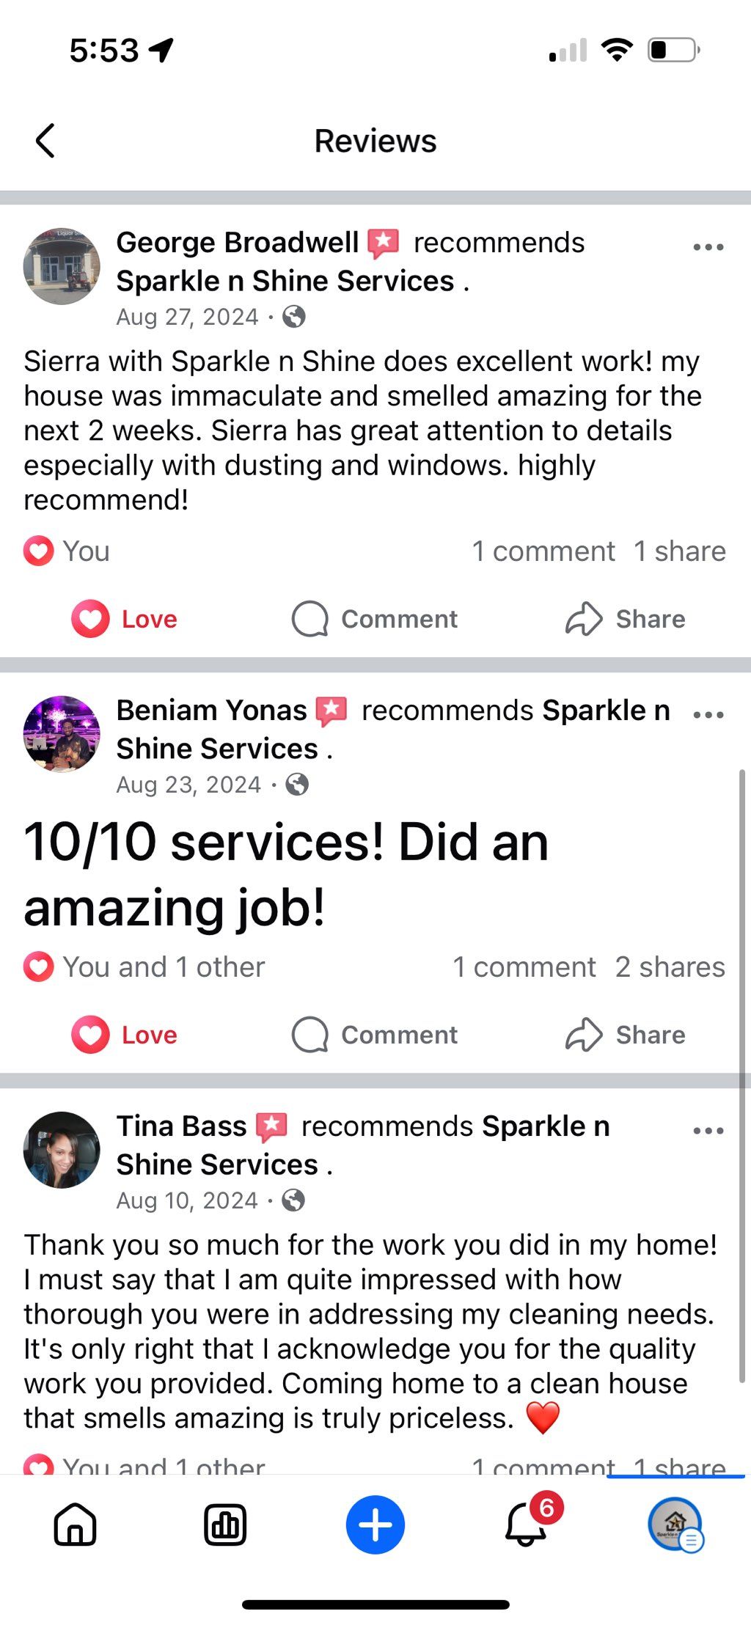Open the insights chart tab in bottom bar
Image resolution: width=751 pixels, height=1625 pixels.
(225, 1525)
